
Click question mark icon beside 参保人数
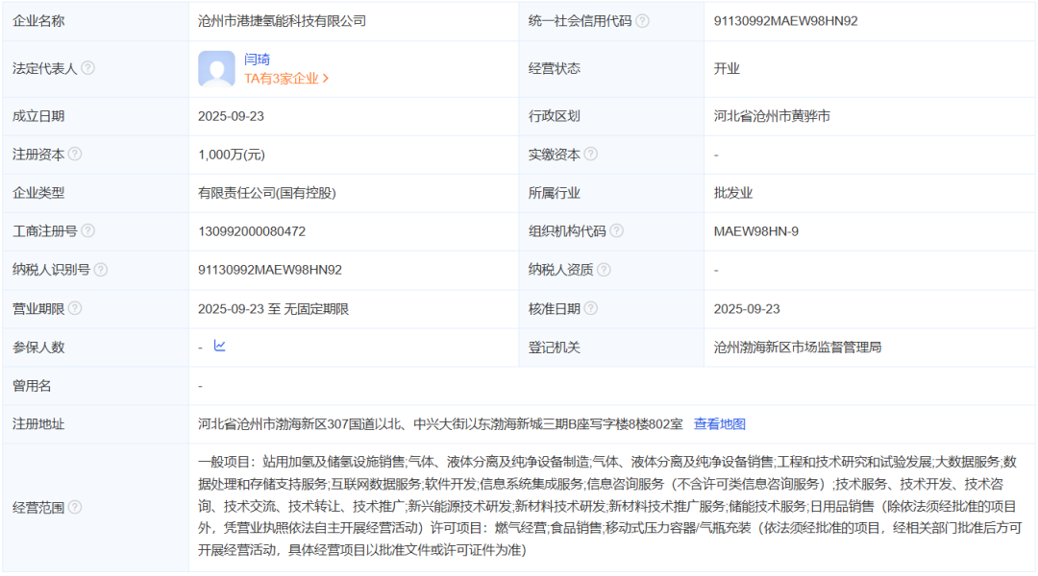[75, 347]
